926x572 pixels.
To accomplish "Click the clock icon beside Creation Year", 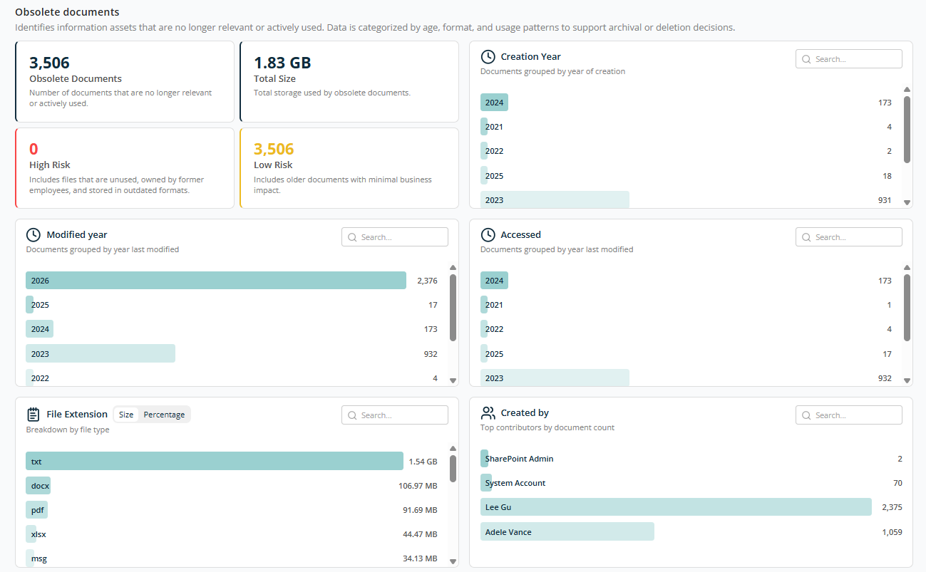I will (488, 57).
